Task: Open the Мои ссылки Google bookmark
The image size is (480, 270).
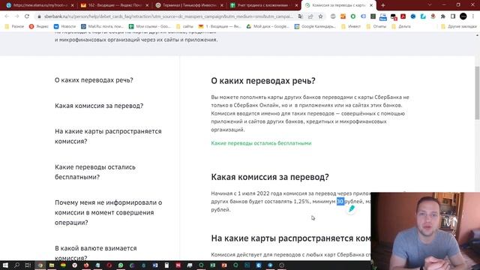Action: point(150,27)
